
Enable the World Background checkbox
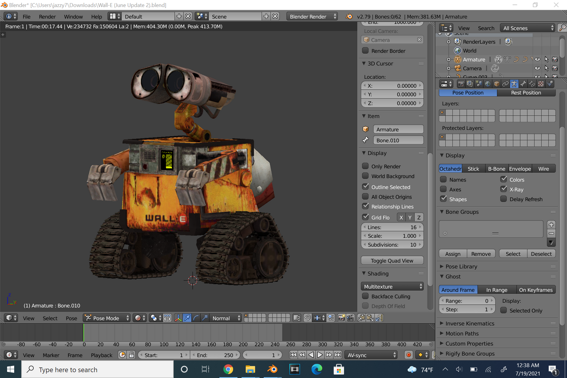(x=365, y=176)
